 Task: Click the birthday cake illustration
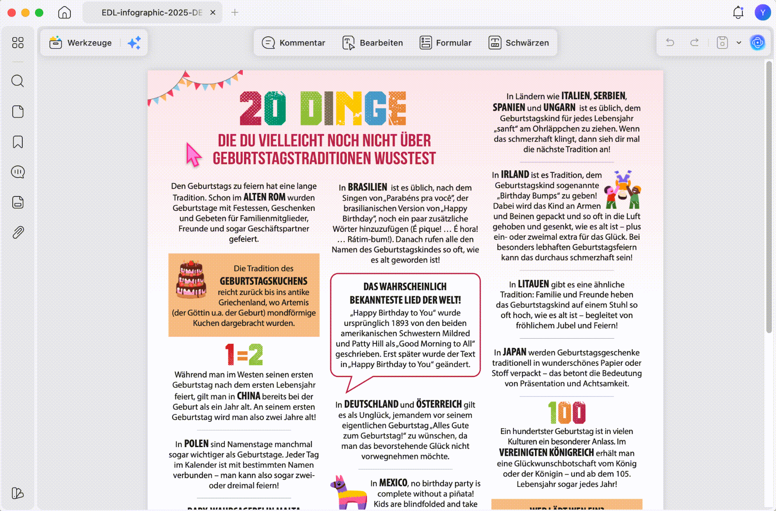tap(191, 280)
